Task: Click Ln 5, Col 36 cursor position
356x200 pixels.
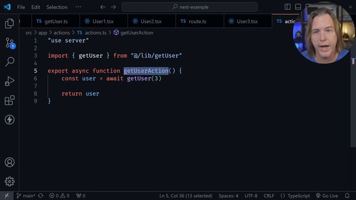Action: (186, 196)
